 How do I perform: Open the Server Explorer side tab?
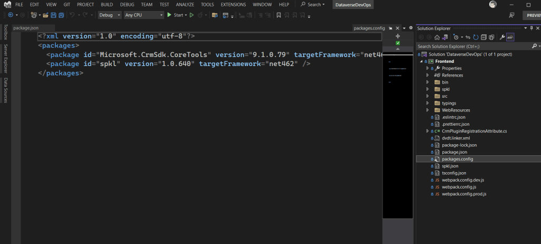pyautogui.click(x=5, y=59)
